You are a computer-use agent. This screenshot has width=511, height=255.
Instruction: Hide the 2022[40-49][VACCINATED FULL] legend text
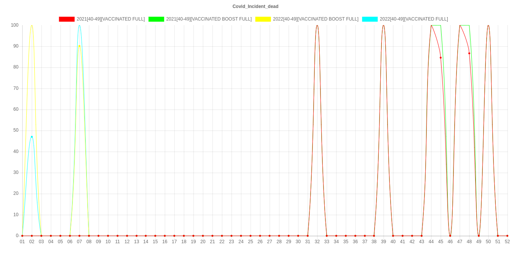coord(413,19)
